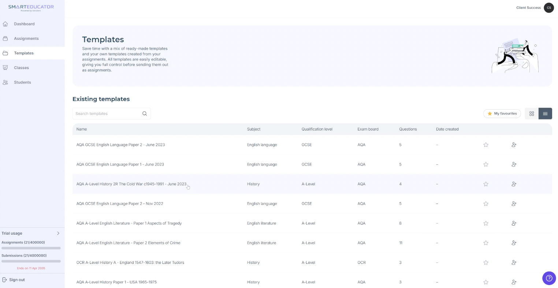The width and height of the screenshot is (558, 288).
Task: Star the Aspects of Tragedy template
Action: (x=486, y=223)
